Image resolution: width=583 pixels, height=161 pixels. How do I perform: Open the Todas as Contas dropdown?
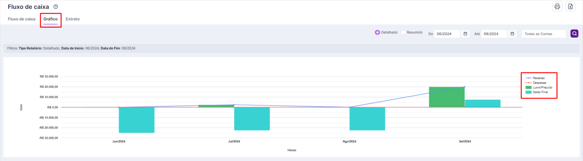pyautogui.click(x=544, y=34)
